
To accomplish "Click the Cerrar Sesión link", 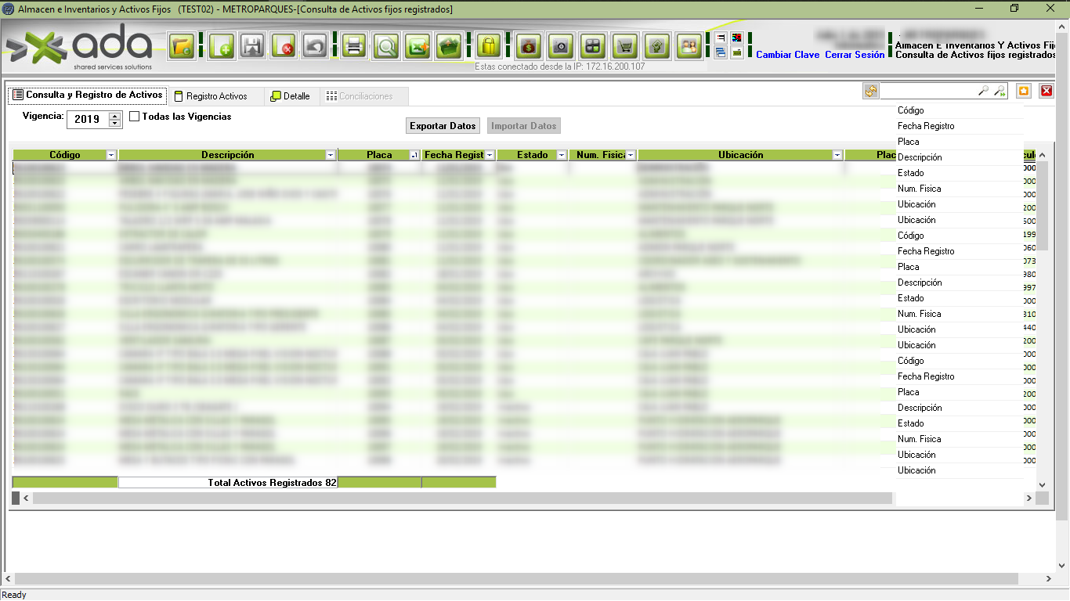I will (854, 56).
